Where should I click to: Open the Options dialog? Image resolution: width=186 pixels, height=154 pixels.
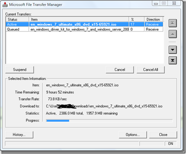click(x=133, y=135)
